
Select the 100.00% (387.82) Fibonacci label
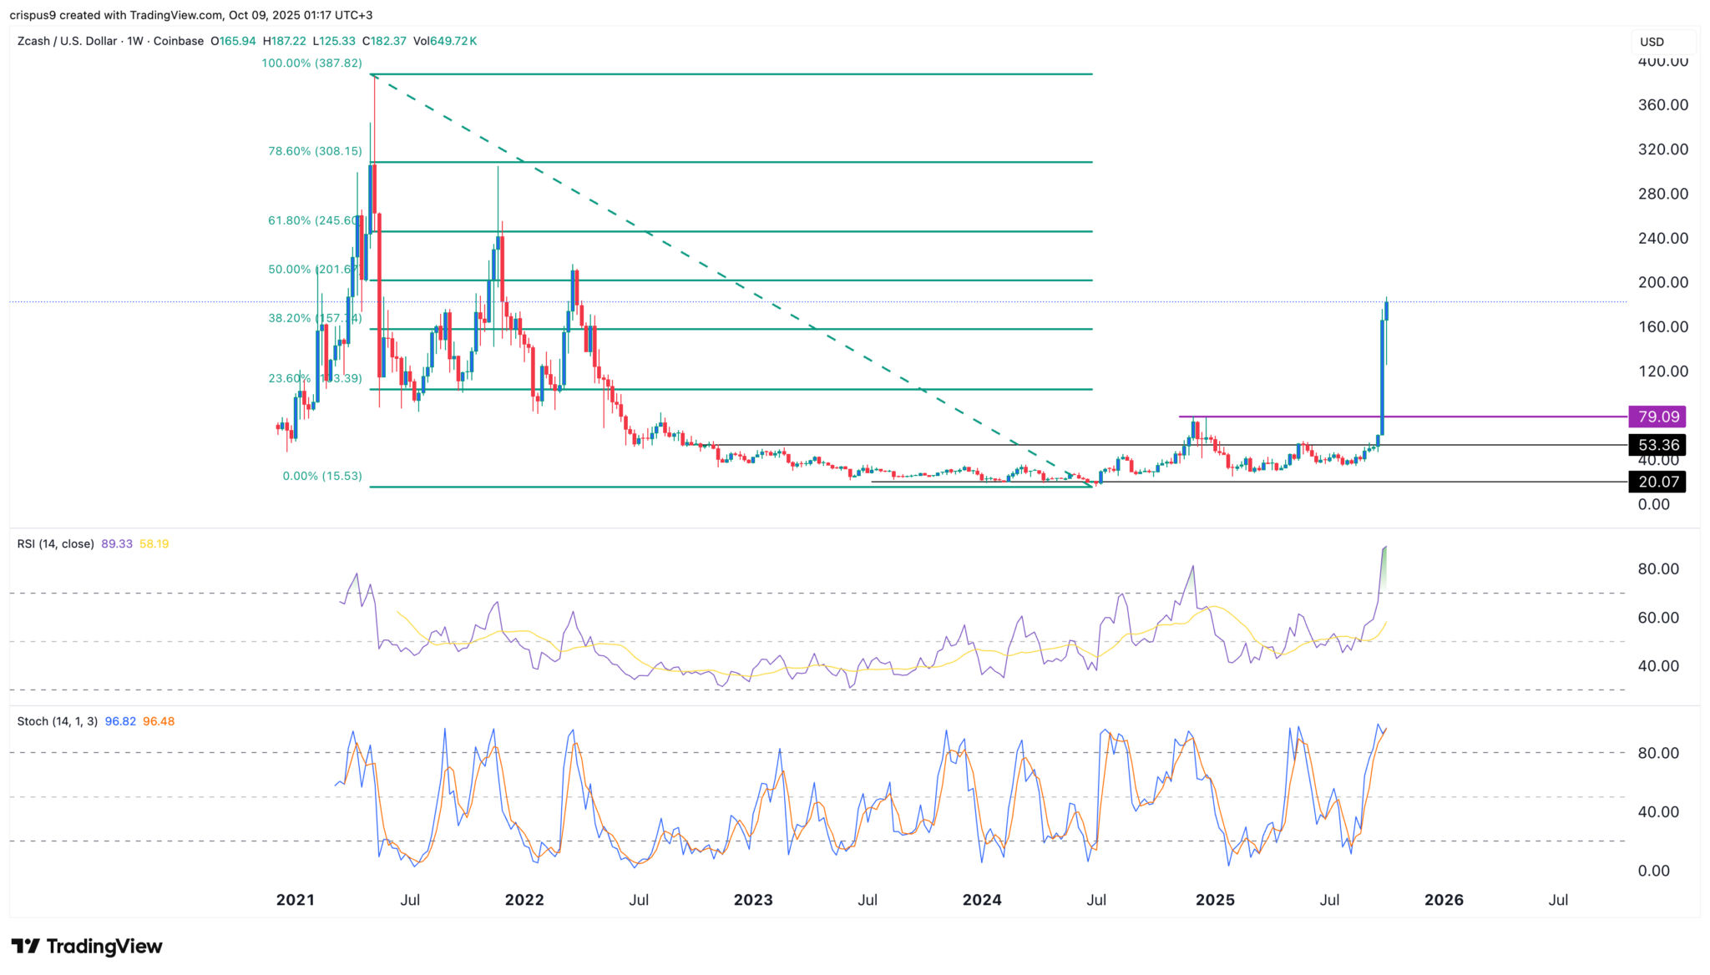coord(311,63)
